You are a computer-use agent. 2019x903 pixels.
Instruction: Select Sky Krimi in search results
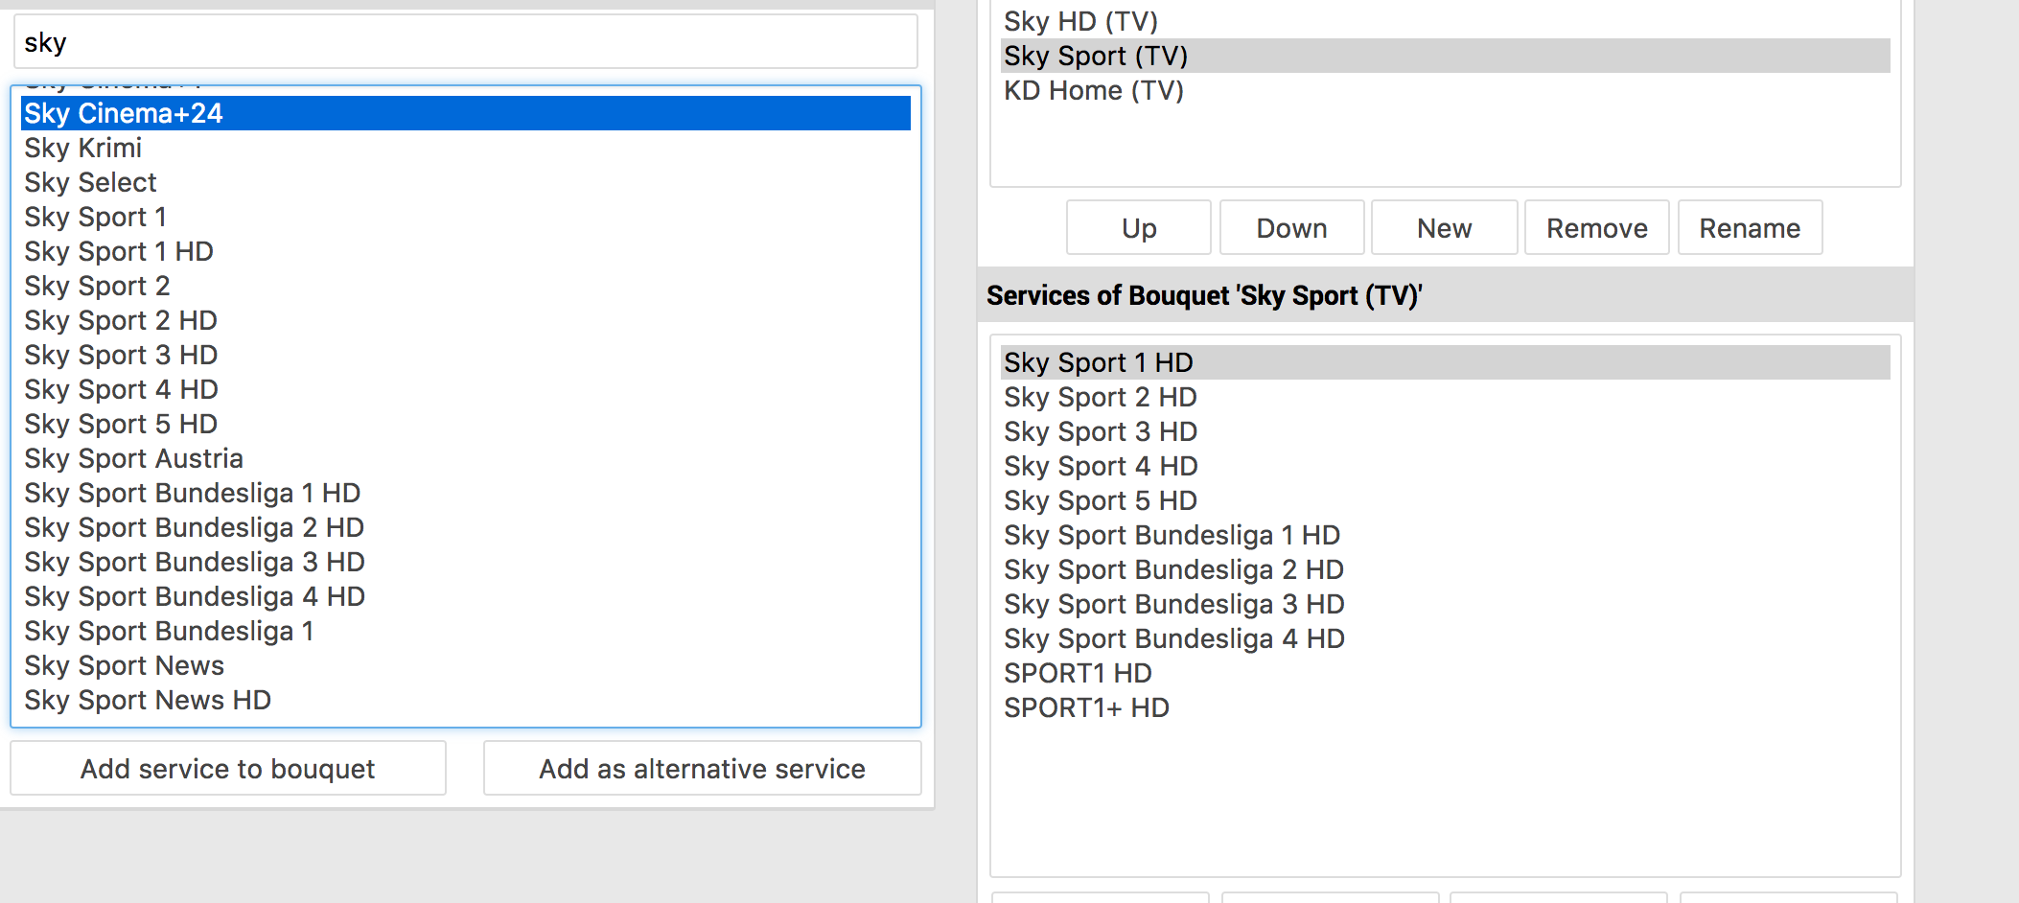click(83, 149)
